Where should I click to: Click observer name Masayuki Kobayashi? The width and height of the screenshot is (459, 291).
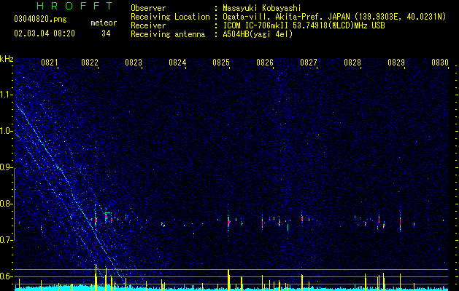(262, 8)
